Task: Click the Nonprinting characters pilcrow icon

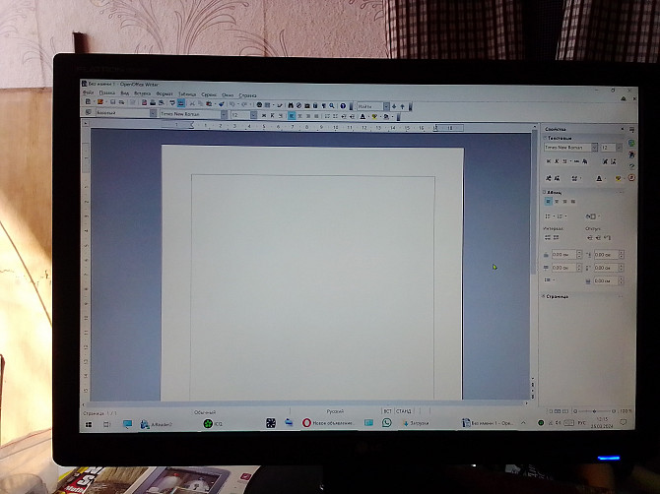Action: [x=324, y=106]
